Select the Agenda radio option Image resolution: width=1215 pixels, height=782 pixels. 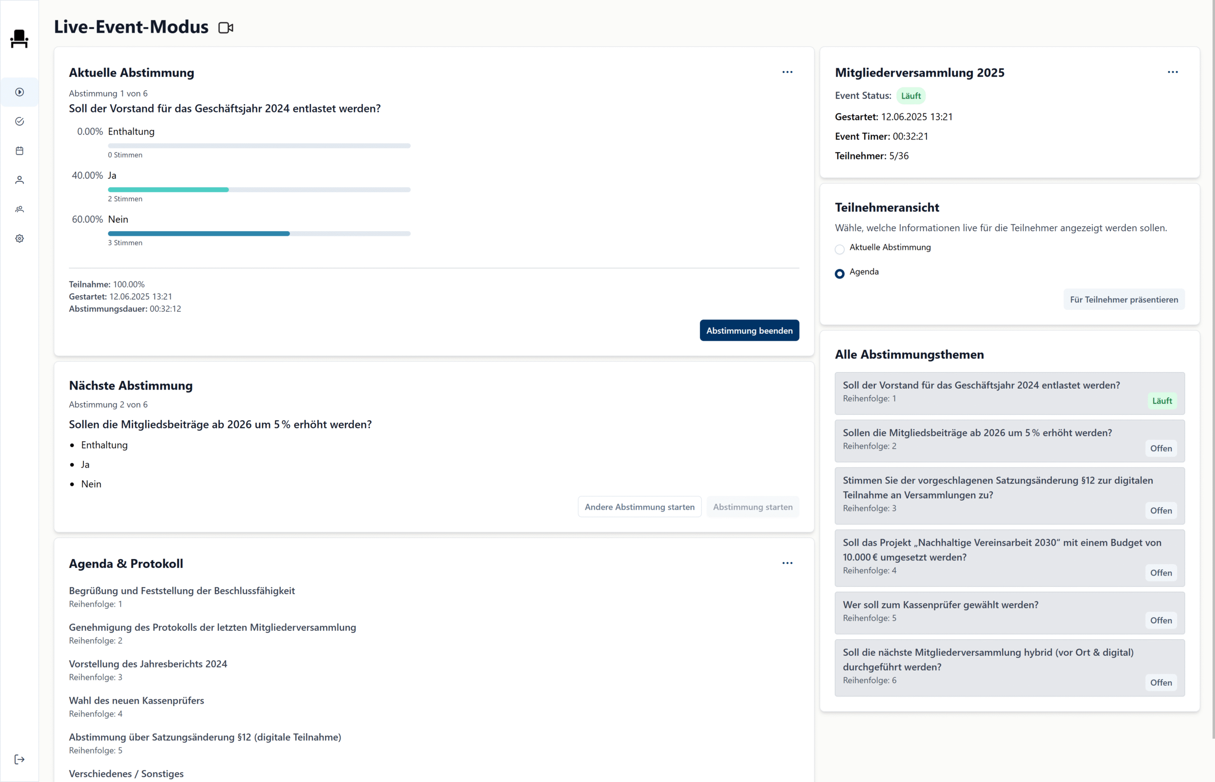(840, 274)
